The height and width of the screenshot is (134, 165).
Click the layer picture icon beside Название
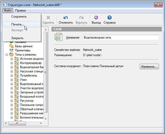(58, 37)
